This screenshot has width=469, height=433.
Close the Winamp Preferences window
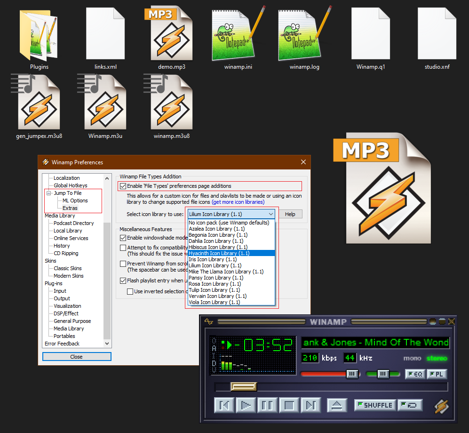click(303, 162)
